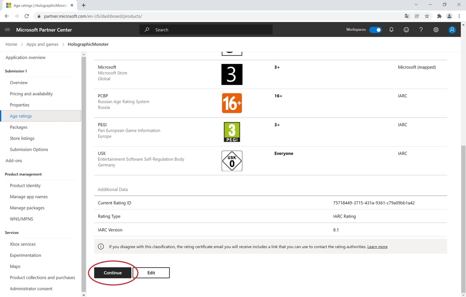
Task: Open Store listings in sidebar
Action: [22, 138]
